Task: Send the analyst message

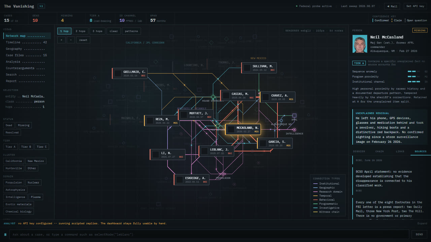Action: tap(419, 234)
